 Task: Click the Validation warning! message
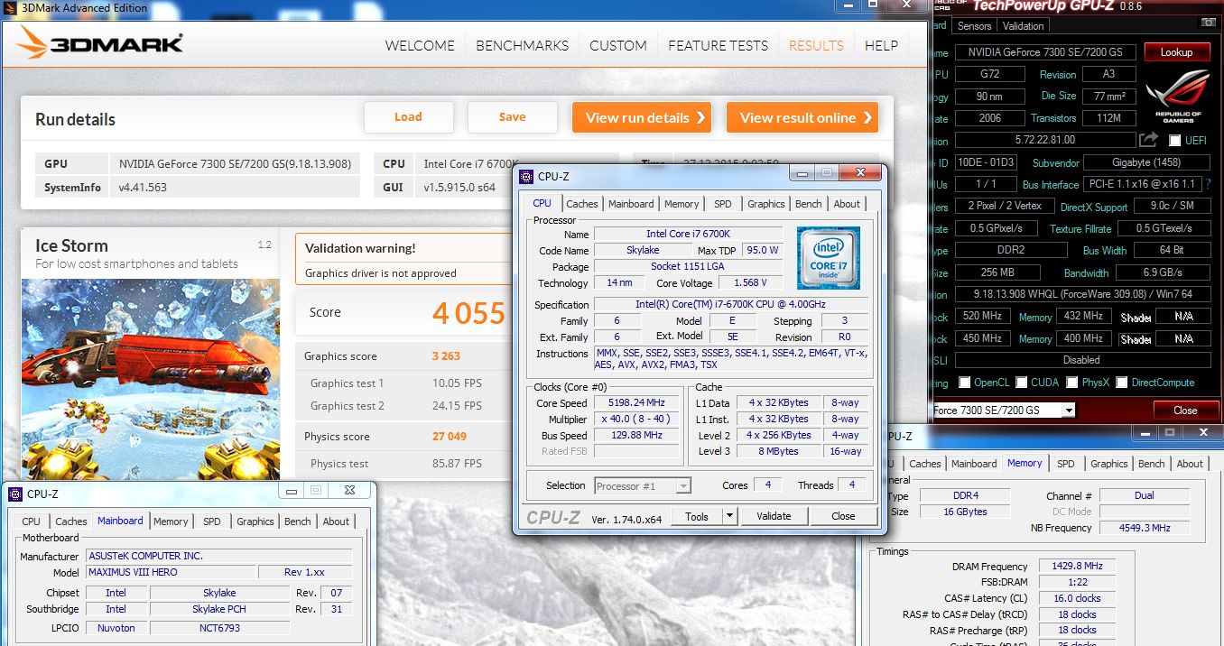pyautogui.click(x=360, y=248)
